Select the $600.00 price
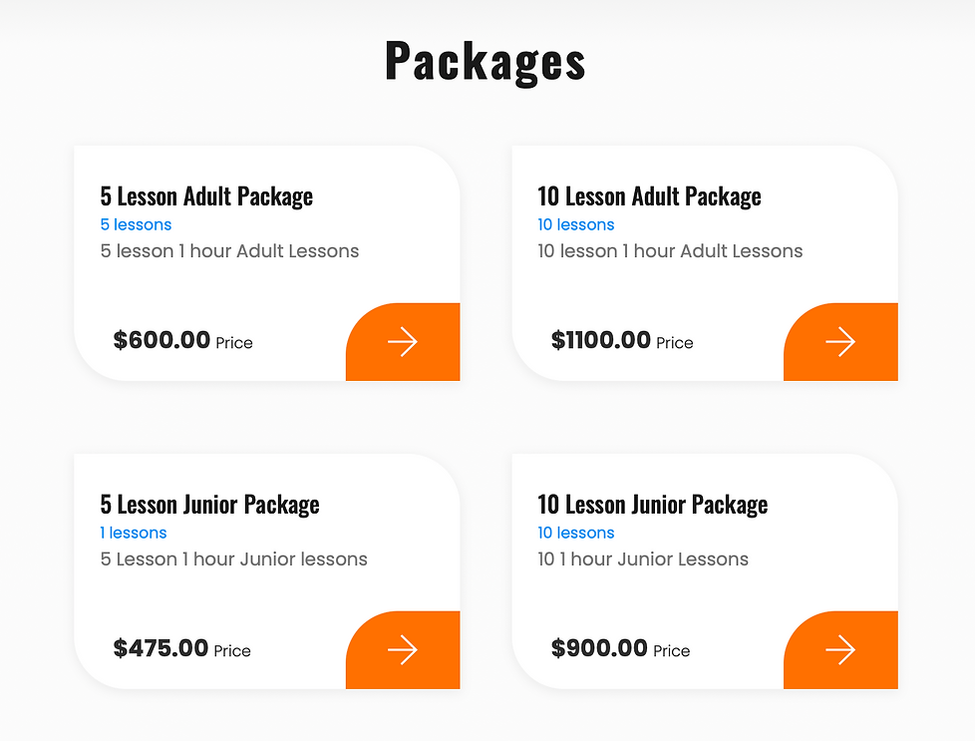The height and width of the screenshot is (741, 975). tap(162, 340)
